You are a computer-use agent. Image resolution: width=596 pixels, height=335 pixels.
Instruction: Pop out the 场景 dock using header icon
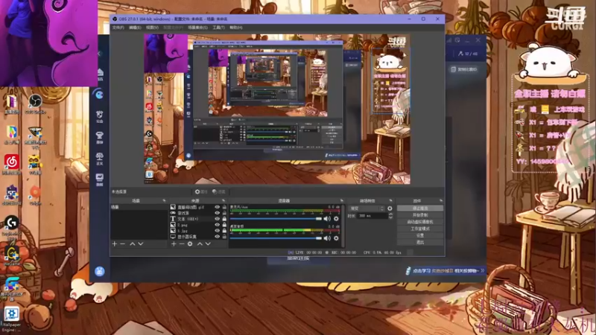coord(164,200)
